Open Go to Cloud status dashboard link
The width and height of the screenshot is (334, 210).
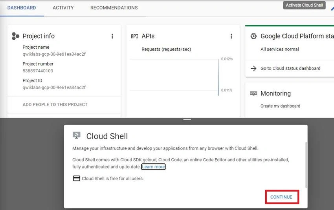[x=290, y=68]
